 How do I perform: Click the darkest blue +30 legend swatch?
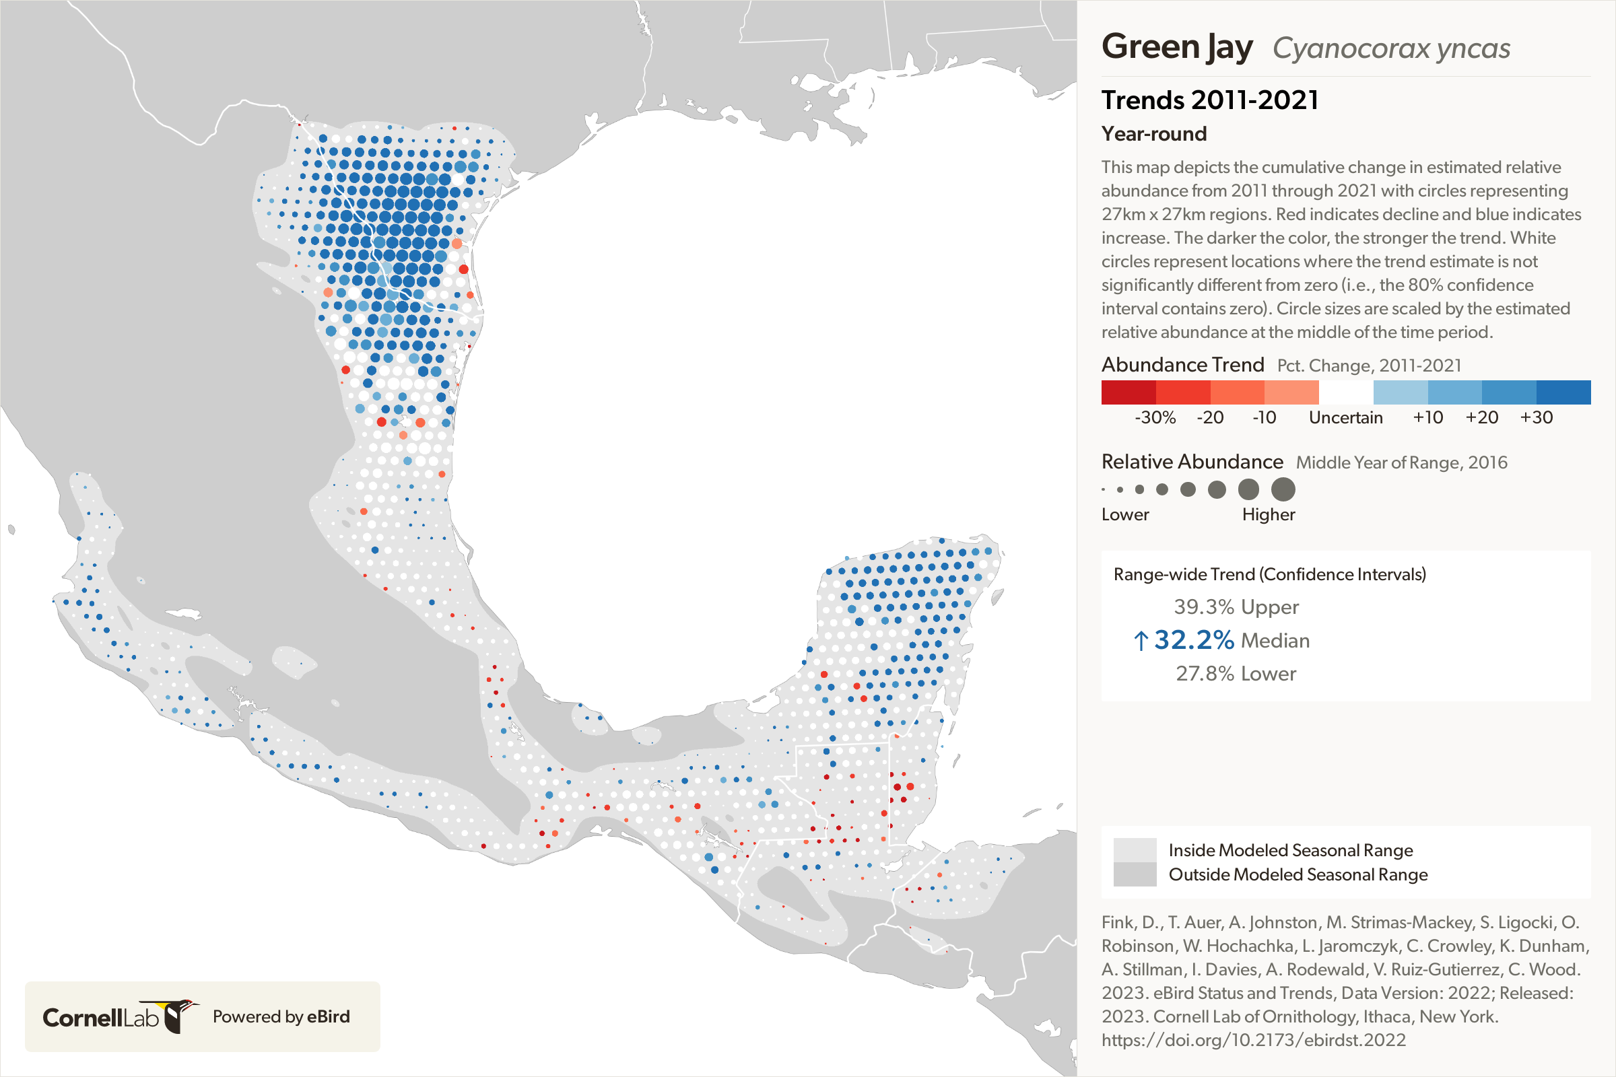pos(1563,392)
